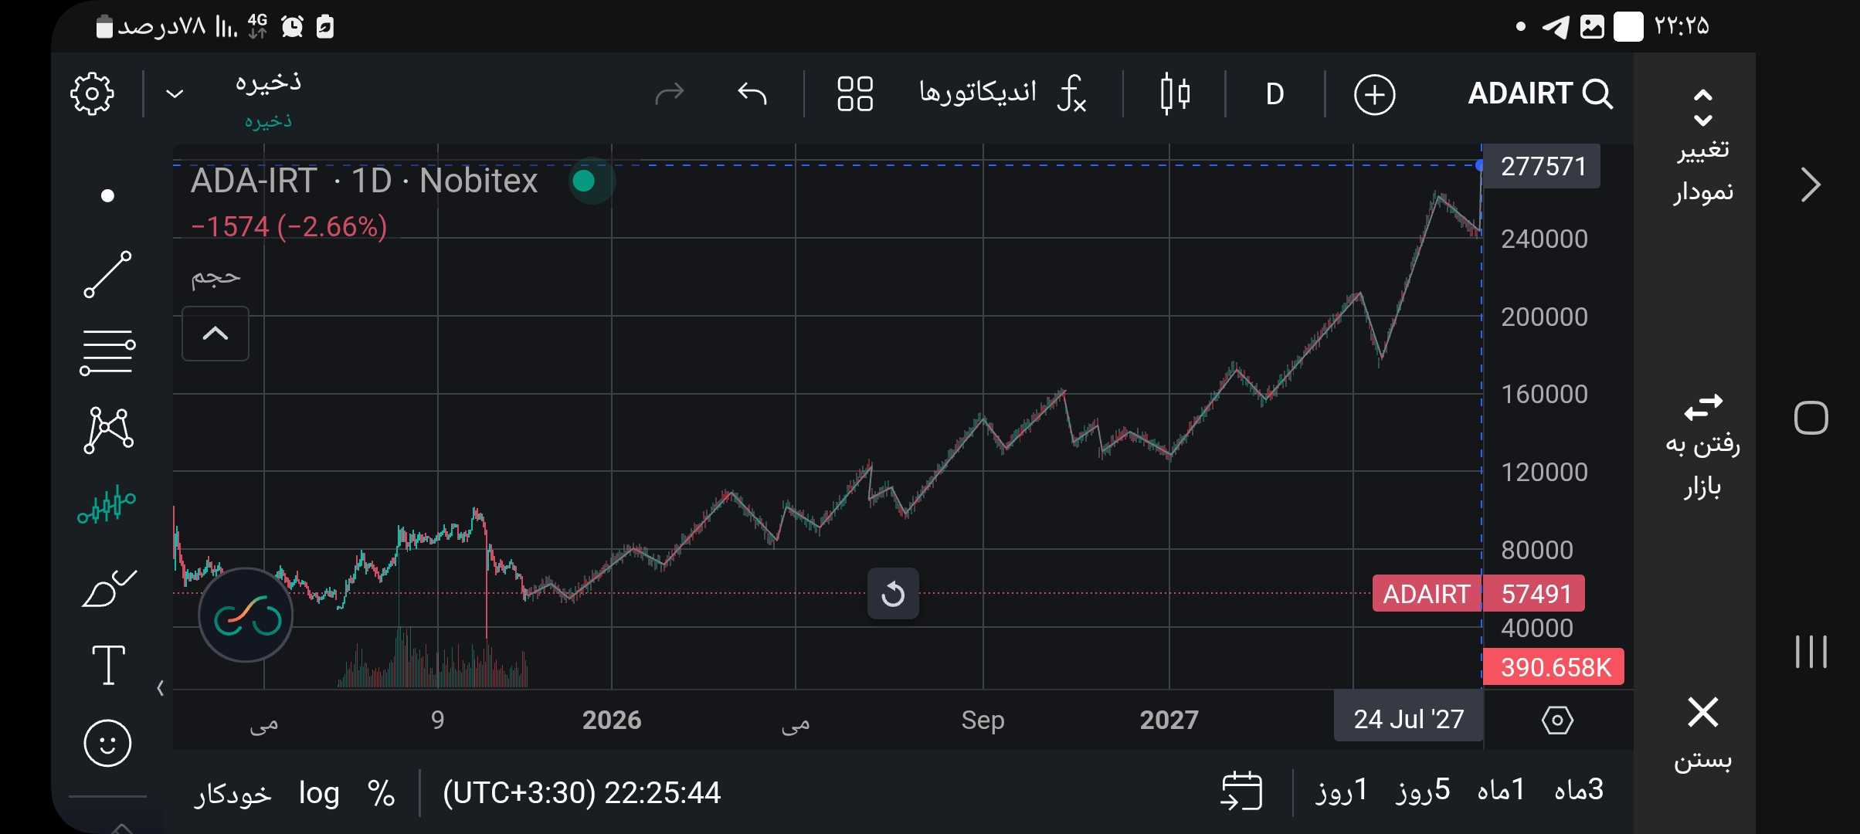Collapse the indicator legend chevron
This screenshot has height=834, width=1860.
(x=216, y=334)
